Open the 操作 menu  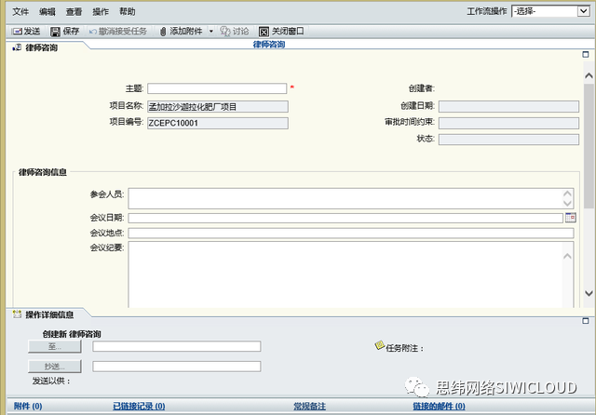[101, 12]
